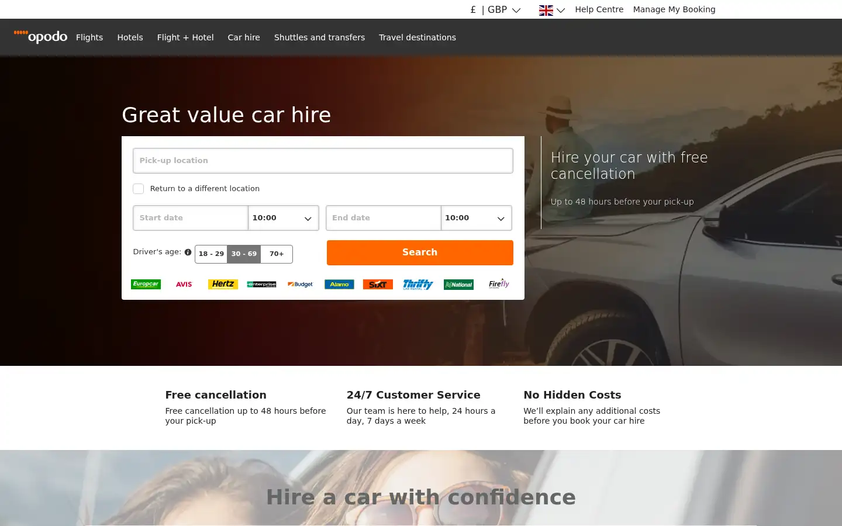Screen dimensions: 842x526
Task: Open the Car hire menu item
Action: (x=244, y=37)
